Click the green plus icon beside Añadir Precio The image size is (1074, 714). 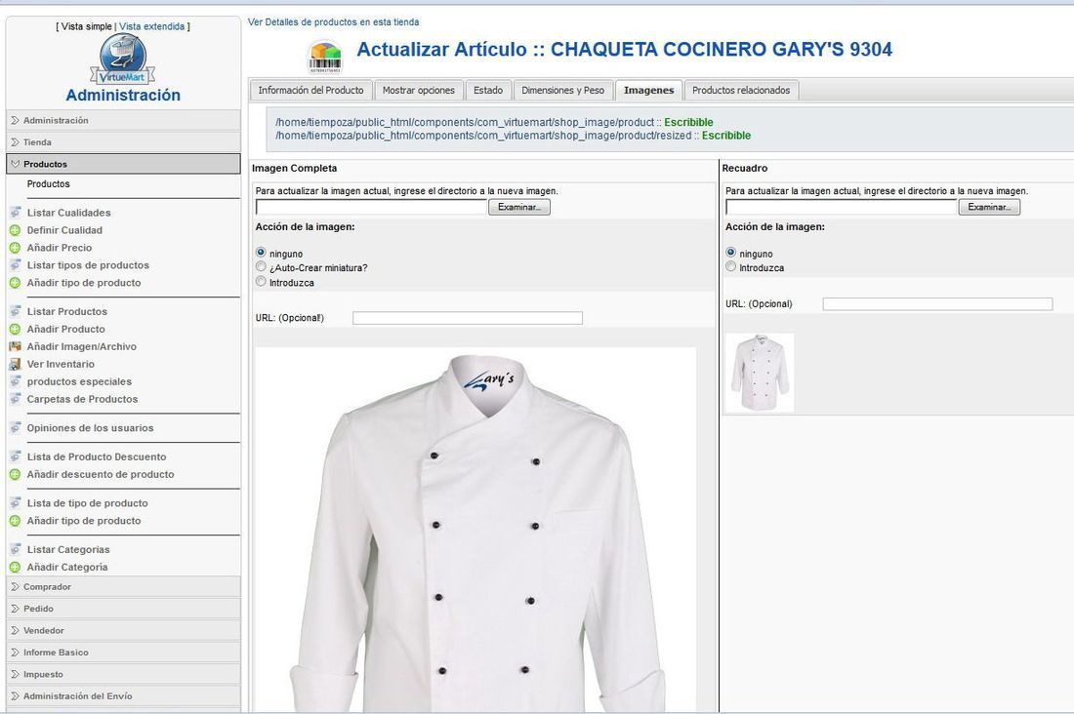(15, 248)
